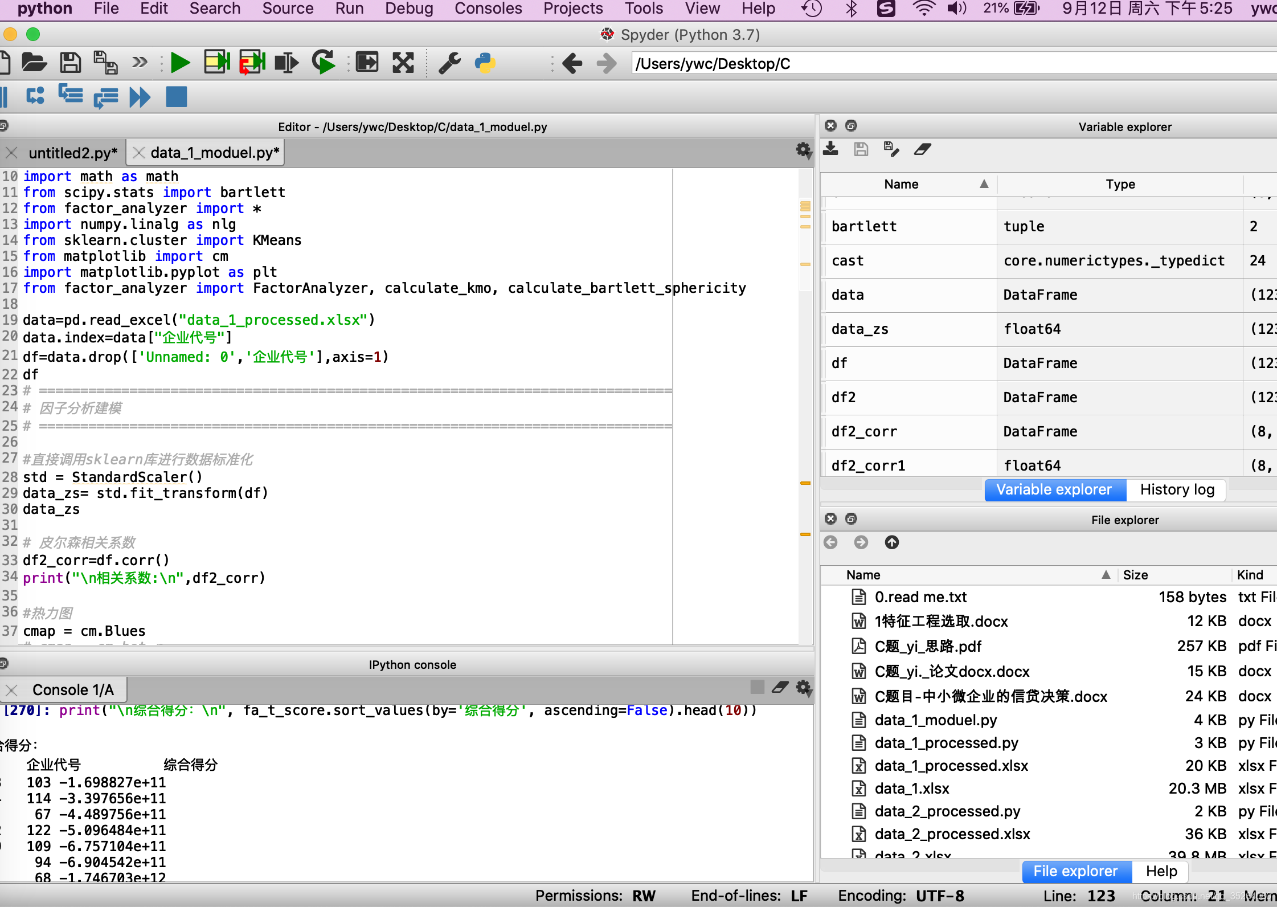The image size is (1277, 907).
Task: Click the Save file icon
Action: [69, 63]
